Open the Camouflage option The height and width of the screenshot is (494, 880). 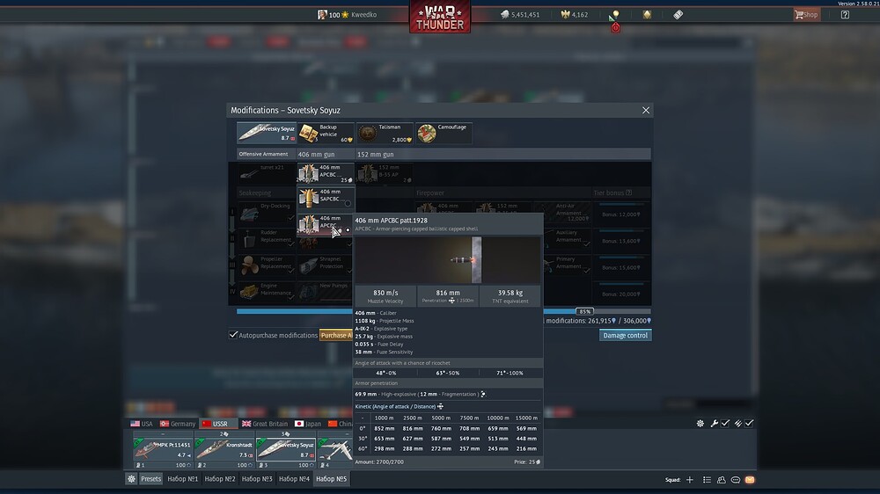pos(444,133)
